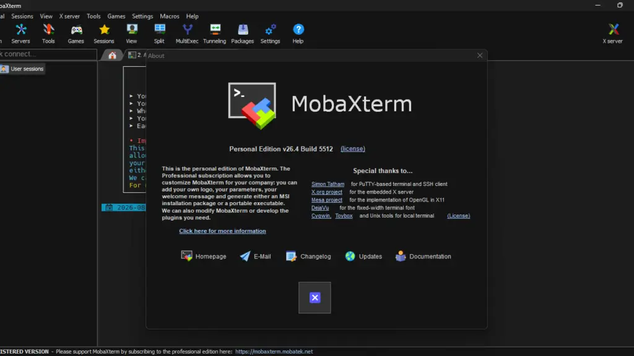Select the Split toolbar icon
This screenshot has width=634, height=356.
click(x=159, y=30)
